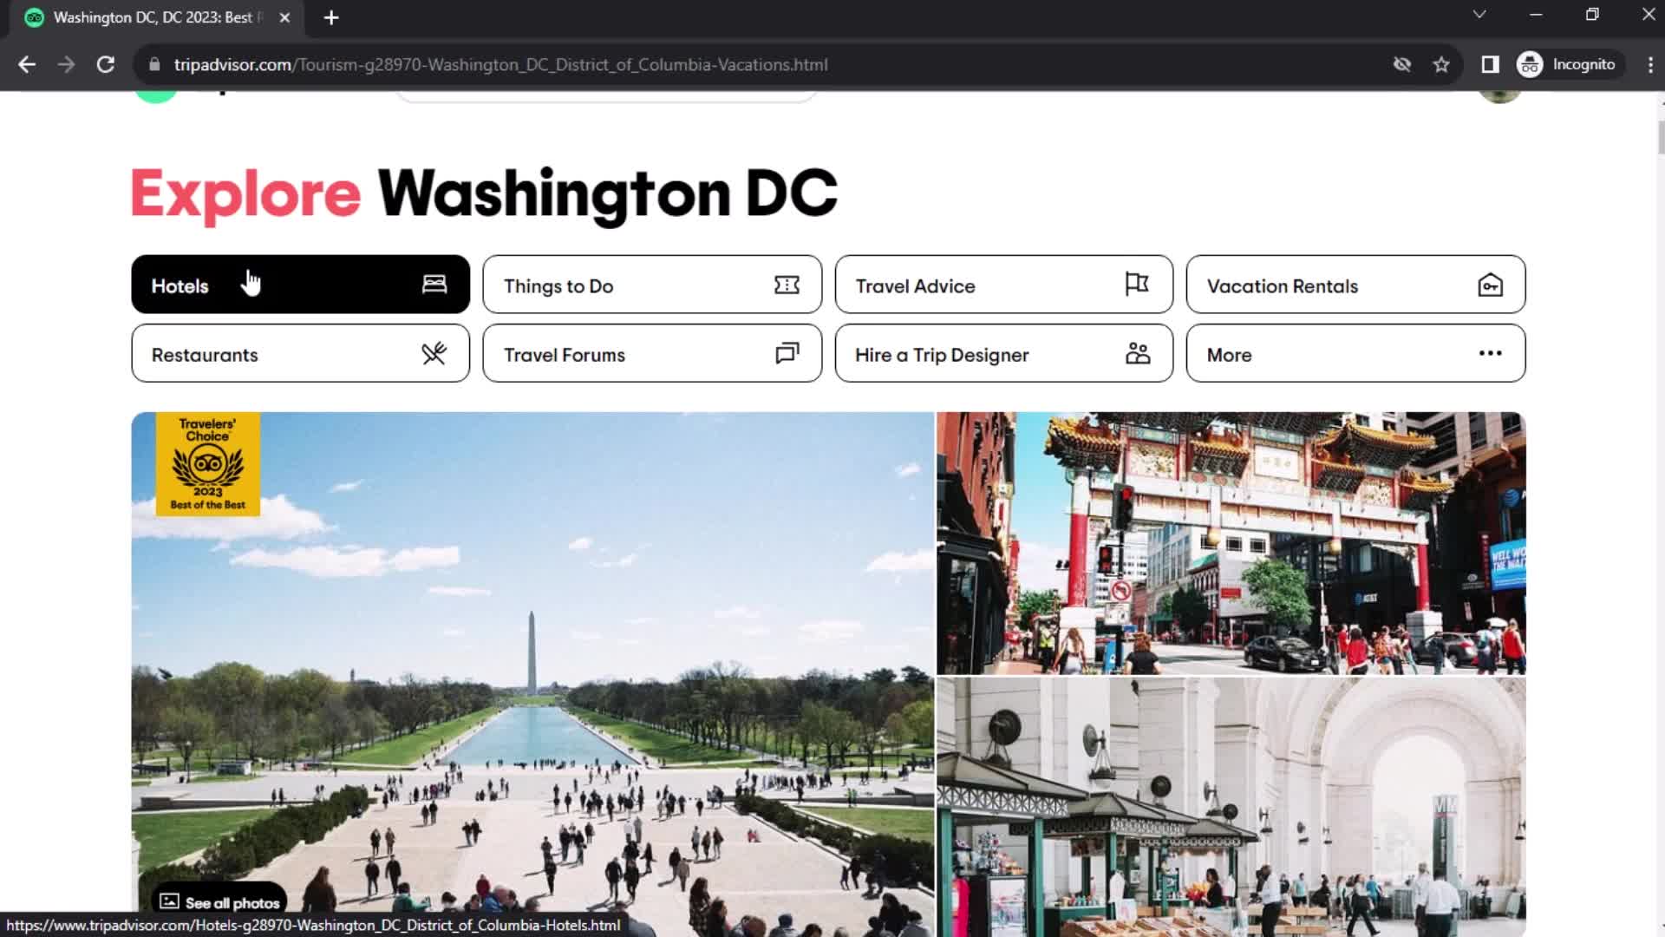Image resolution: width=1665 pixels, height=937 pixels.
Task: Click the browser back navigation arrow
Action: coord(28,64)
